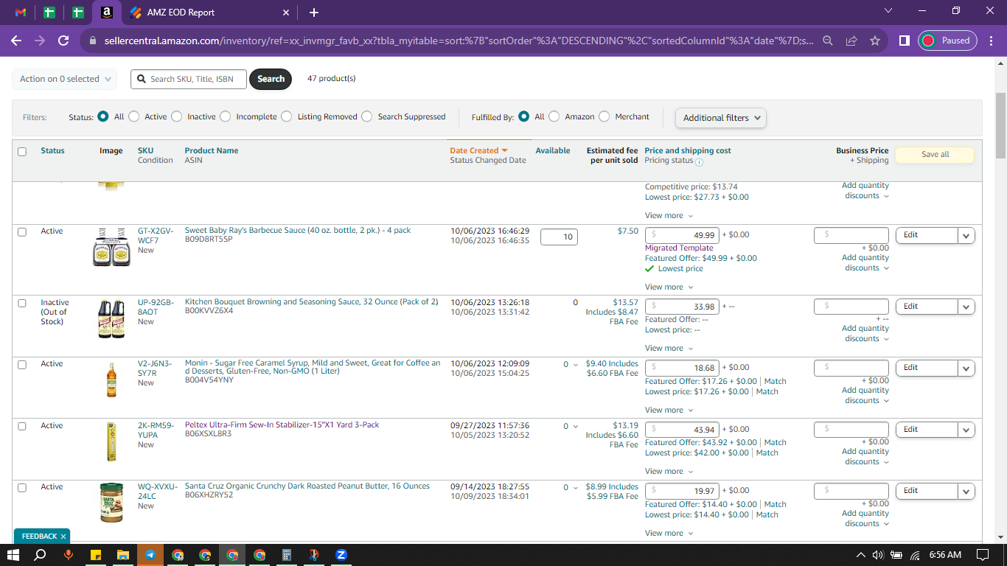Image resolution: width=1007 pixels, height=566 pixels.
Task: Close the AMZ EOD Report tab
Action: tap(286, 13)
